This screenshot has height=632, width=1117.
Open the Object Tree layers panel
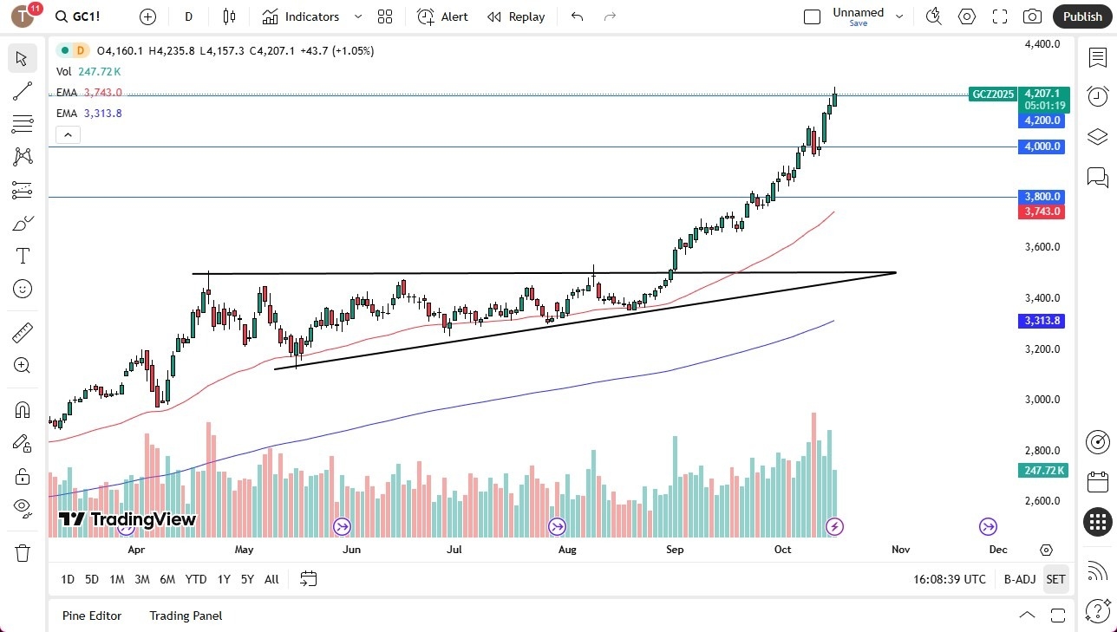(x=1097, y=136)
